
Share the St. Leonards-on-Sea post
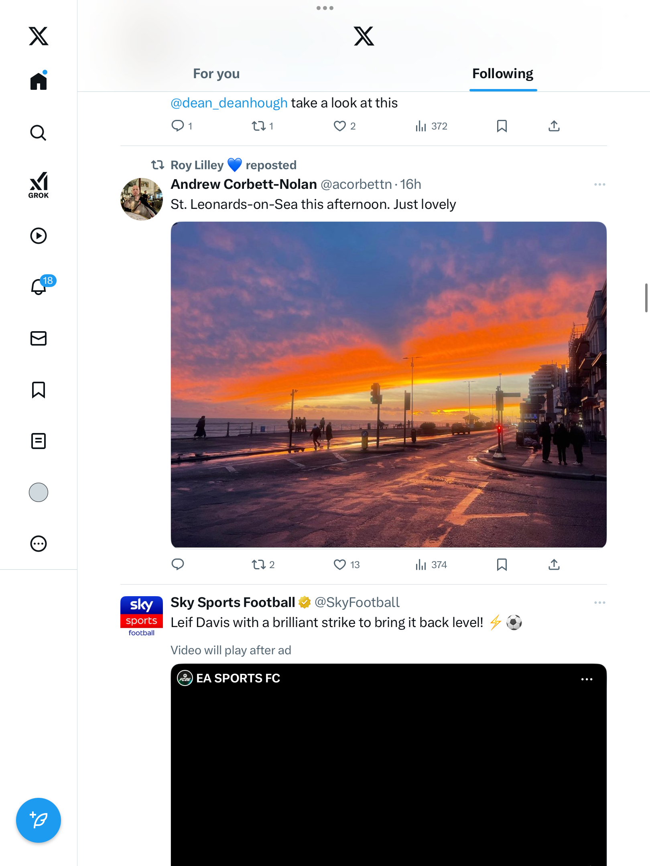554,565
